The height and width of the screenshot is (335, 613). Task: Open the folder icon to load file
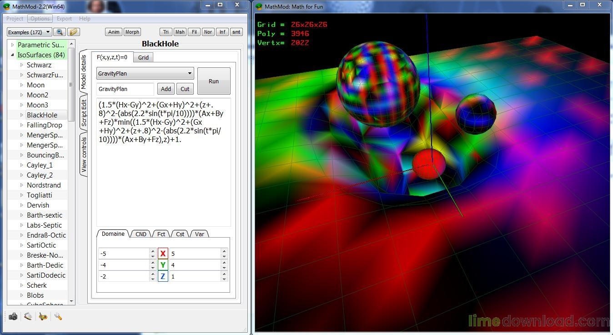[x=74, y=32]
